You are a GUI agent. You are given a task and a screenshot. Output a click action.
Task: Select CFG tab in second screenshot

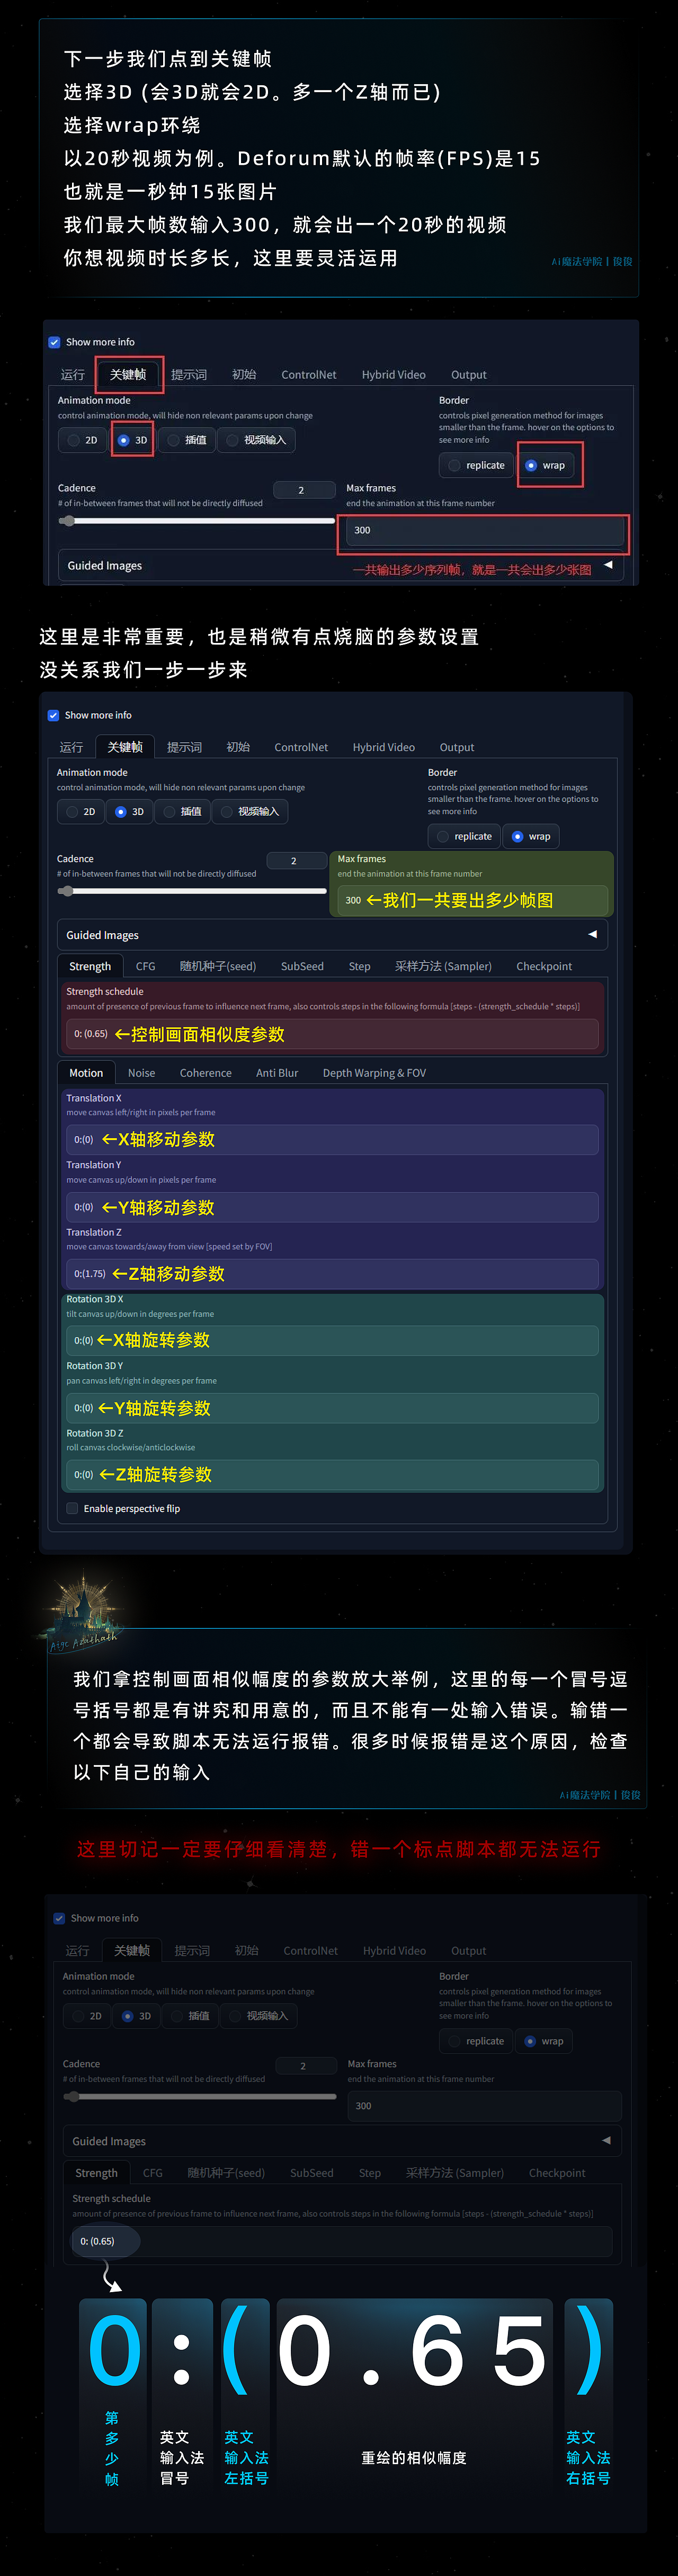click(145, 966)
